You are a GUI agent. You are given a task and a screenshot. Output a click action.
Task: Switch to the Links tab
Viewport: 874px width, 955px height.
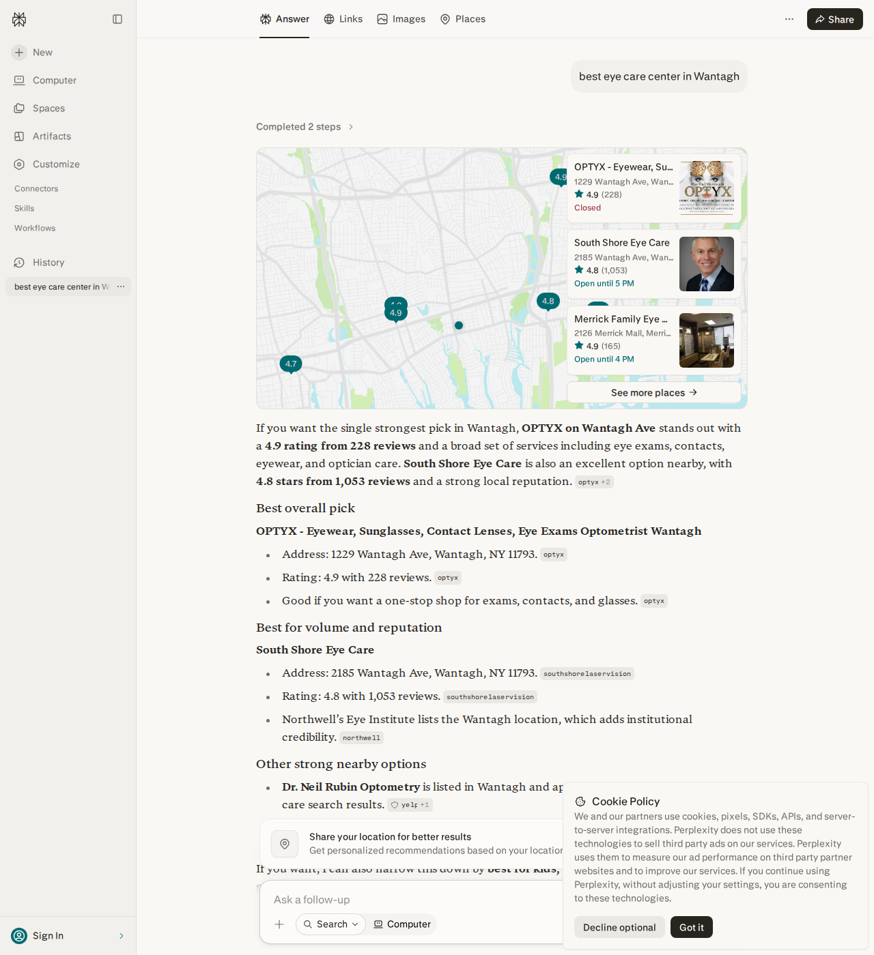coord(343,19)
